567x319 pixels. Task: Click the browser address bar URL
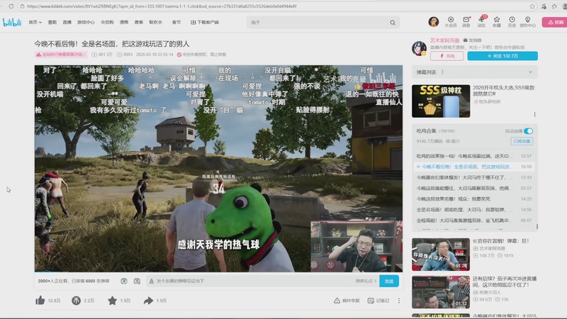(x=162, y=6)
